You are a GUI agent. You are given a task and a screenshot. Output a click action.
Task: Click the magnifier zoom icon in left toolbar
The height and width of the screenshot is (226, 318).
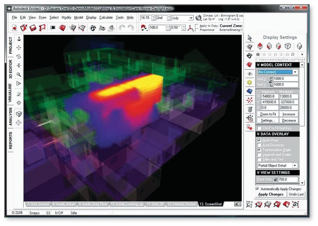(19, 74)
